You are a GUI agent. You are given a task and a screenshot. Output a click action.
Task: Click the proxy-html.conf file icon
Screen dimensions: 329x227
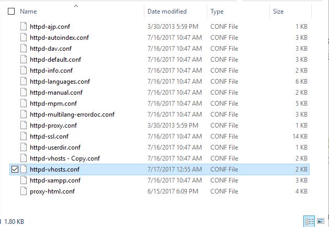tap(24, 191)
